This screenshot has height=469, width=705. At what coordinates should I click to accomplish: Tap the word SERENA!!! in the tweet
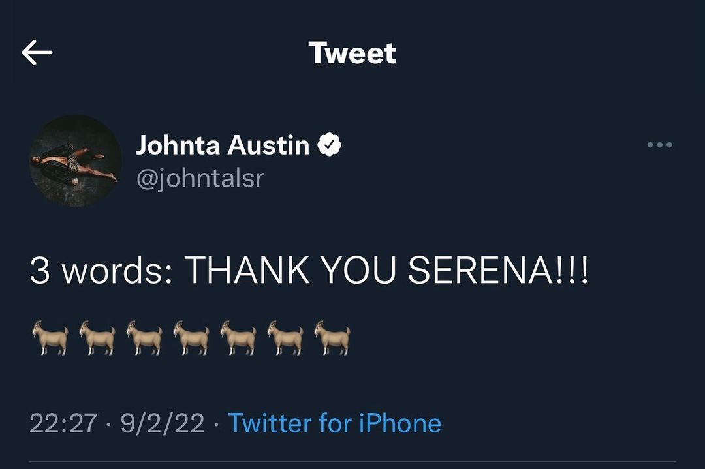coord(498,270)
